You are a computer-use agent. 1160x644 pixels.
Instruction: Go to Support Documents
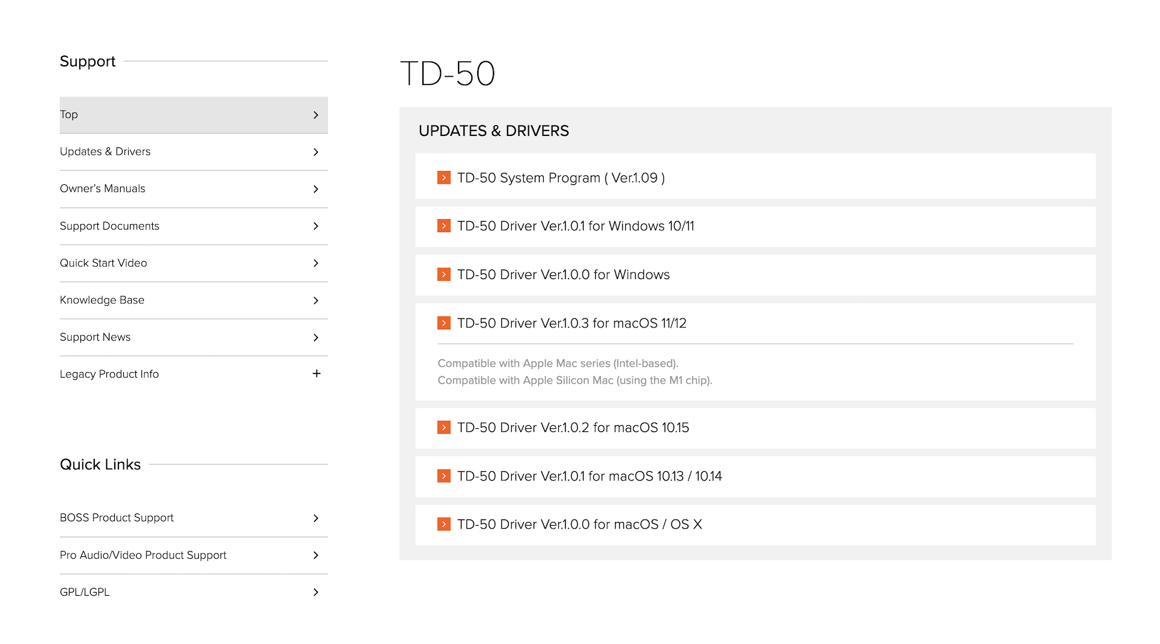click(x=109, y=226)
